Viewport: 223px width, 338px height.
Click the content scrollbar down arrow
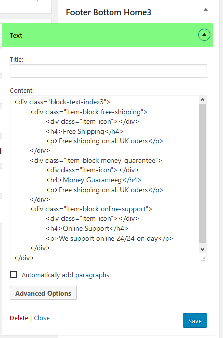click(202, 249)
